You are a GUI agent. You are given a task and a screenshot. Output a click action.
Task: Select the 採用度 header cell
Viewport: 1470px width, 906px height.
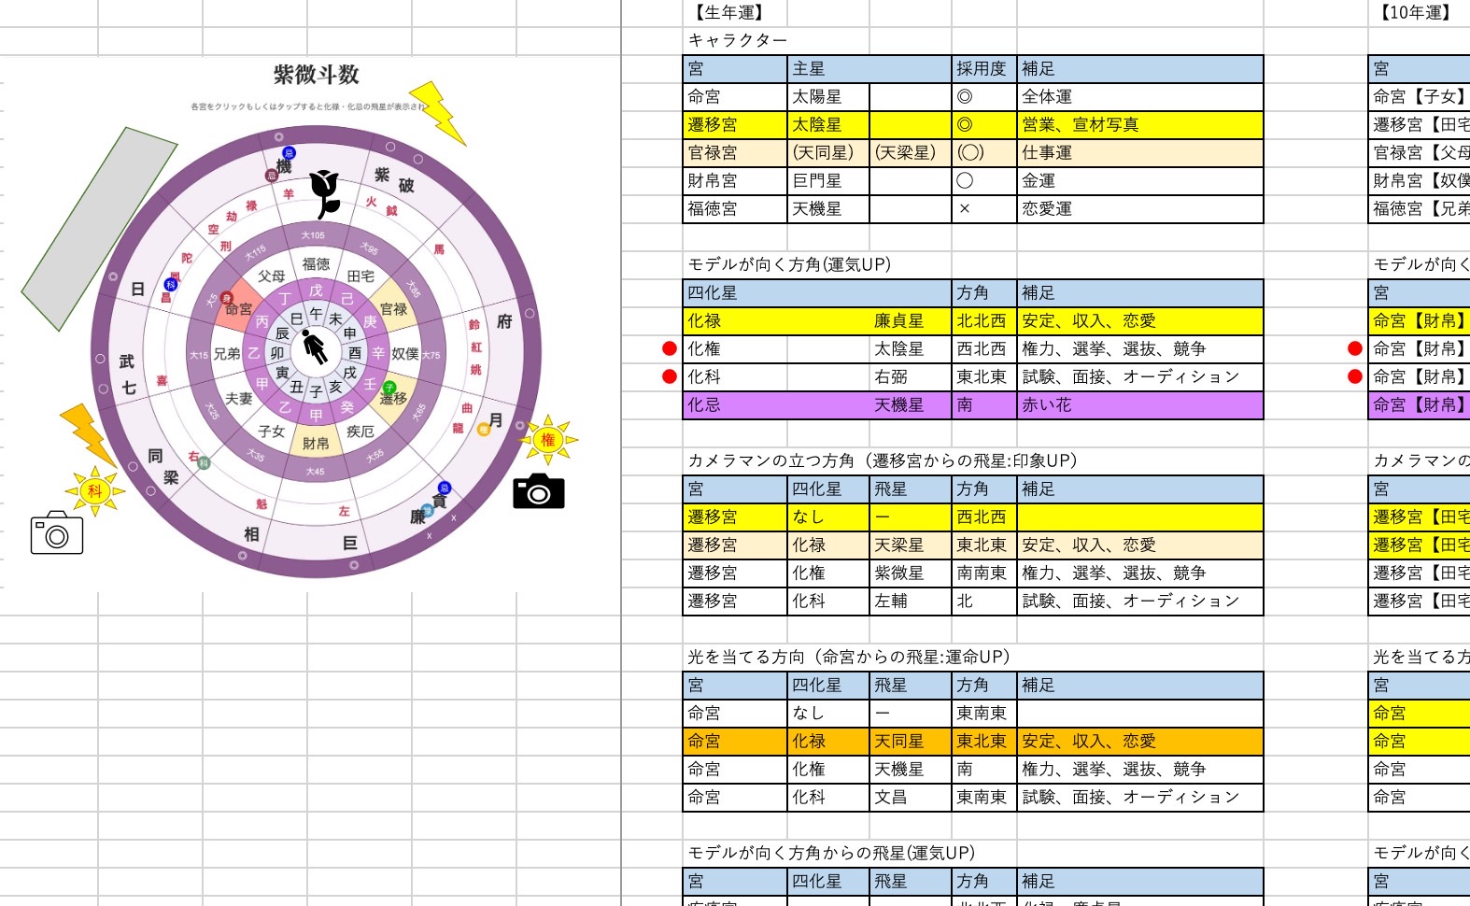coord(983,69)
